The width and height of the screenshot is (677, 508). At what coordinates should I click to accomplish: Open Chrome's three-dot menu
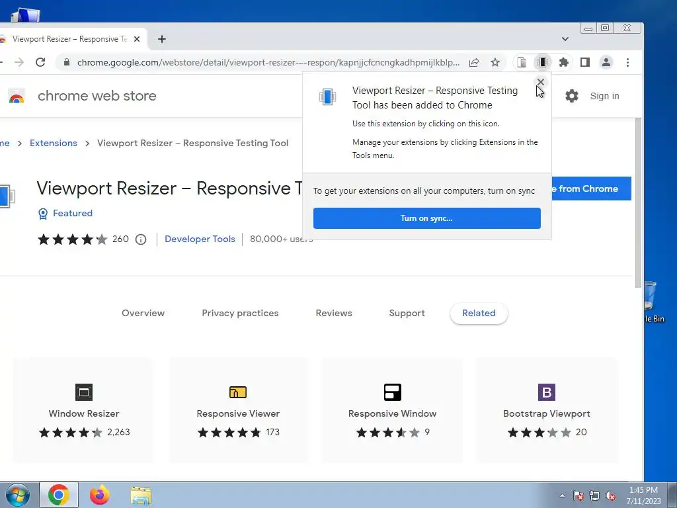pos(628,62)
